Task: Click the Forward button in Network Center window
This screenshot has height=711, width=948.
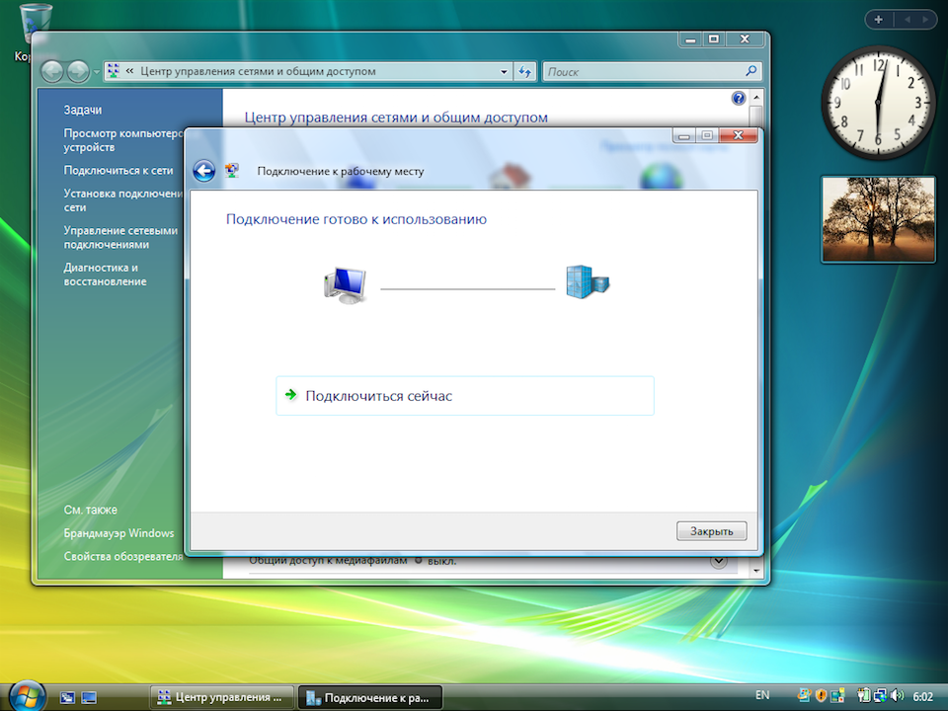Action: [78, 72]
